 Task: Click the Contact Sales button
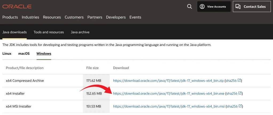pos(252,7)
